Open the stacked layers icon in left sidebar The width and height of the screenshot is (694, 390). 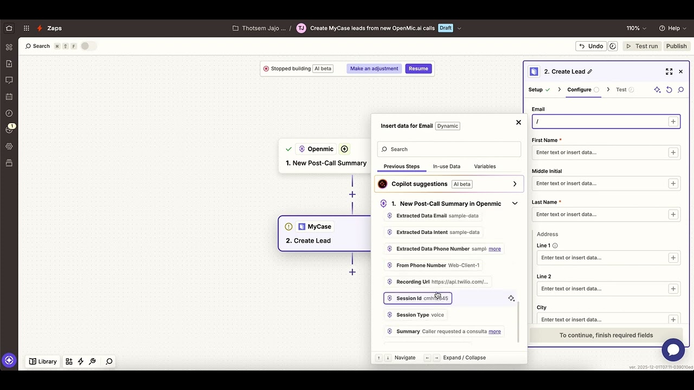pos(9,163)
